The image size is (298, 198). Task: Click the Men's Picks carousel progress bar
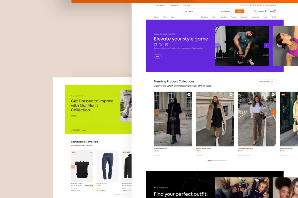coord(122,195)
